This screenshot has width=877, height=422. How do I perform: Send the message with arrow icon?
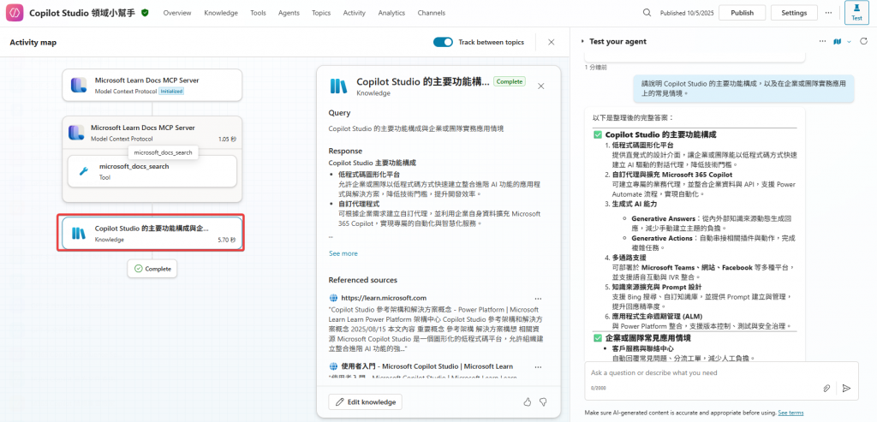[x=847, y=388]
